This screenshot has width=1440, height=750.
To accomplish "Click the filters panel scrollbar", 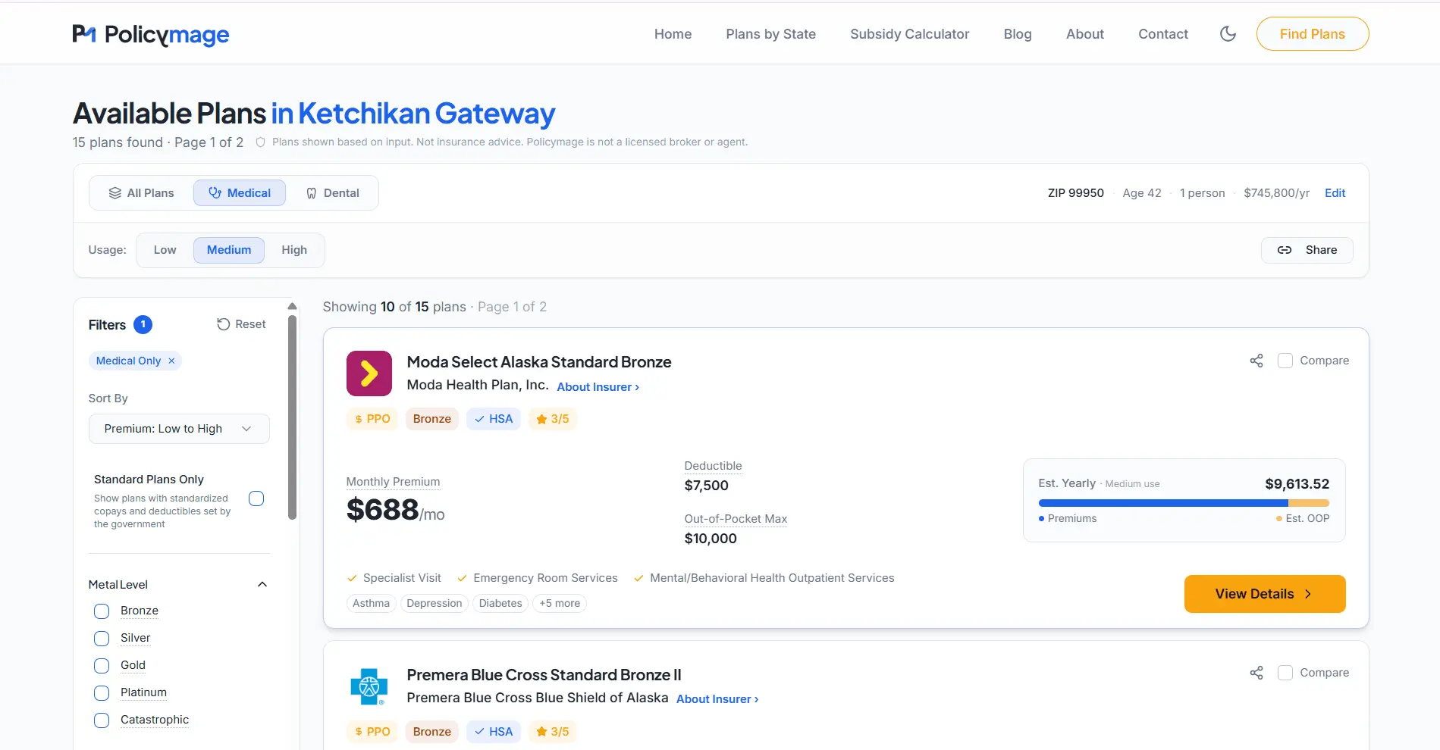I will pos(293,417).
